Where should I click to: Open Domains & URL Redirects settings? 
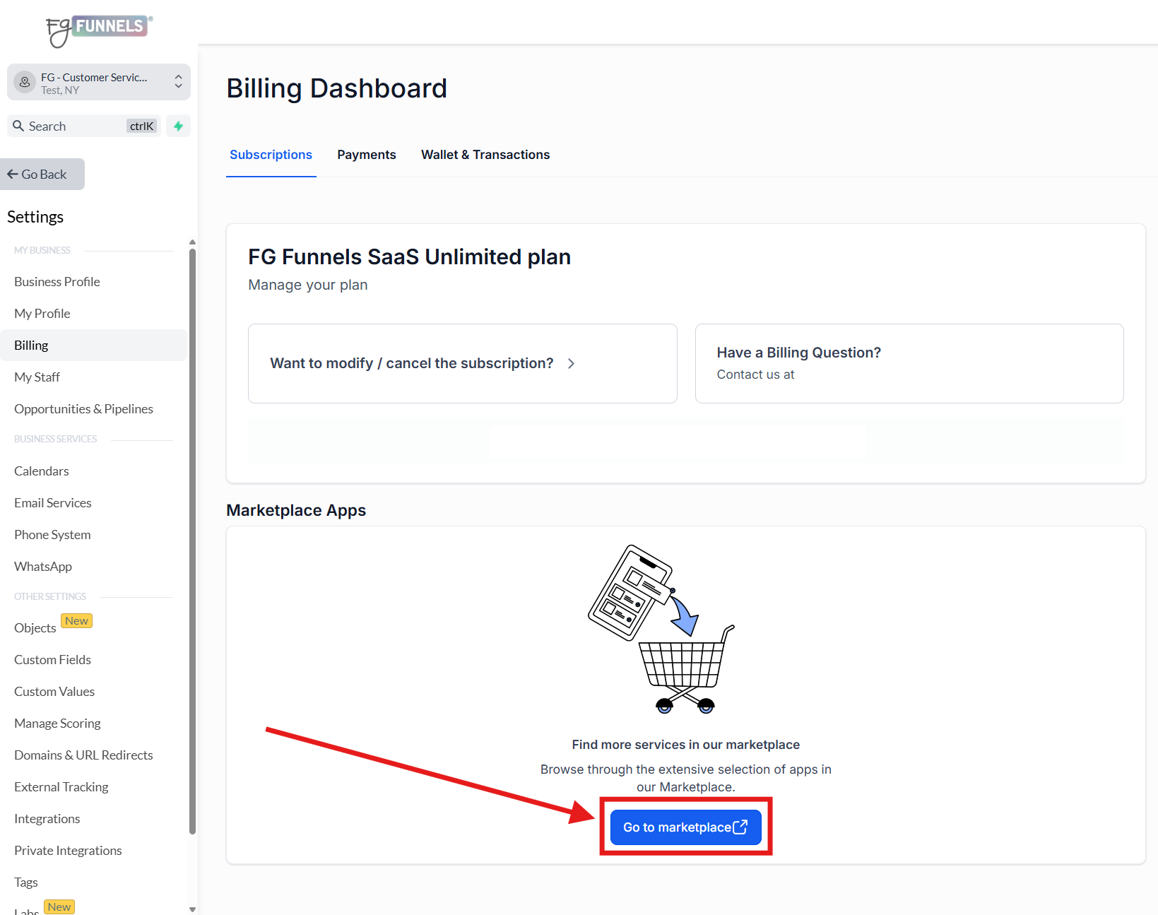pos(83,755)
